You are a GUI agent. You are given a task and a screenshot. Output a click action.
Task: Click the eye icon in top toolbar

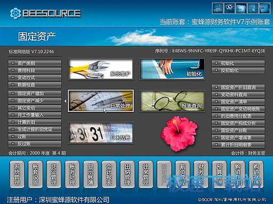(230, 8)
